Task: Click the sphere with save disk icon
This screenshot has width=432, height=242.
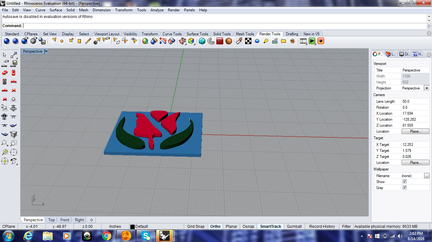Action: coord(42,41)
